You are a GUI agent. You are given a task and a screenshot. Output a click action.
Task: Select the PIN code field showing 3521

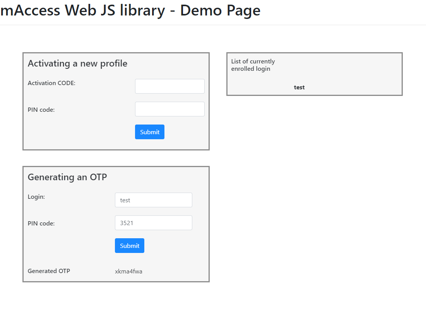pos(153,223)
